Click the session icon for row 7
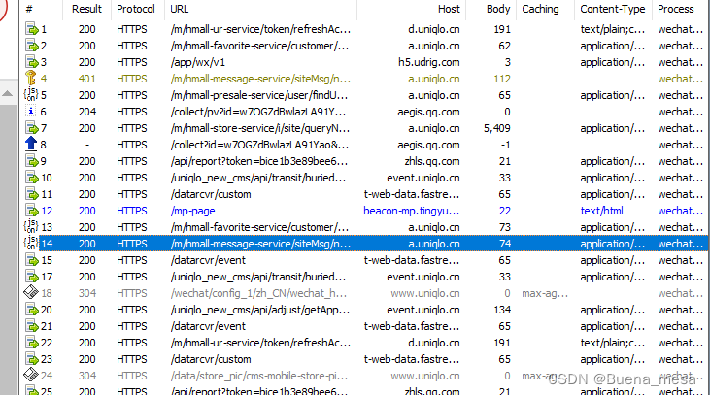The height and width of the screenshot is (395, 710). pos(31,128)
